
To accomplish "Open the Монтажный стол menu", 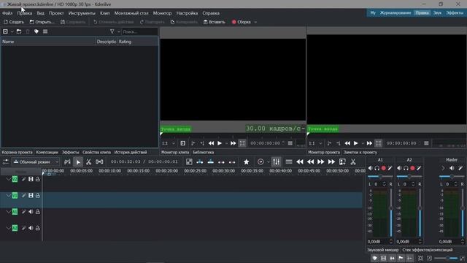I will pyautogui.click(x=131, y=13).
